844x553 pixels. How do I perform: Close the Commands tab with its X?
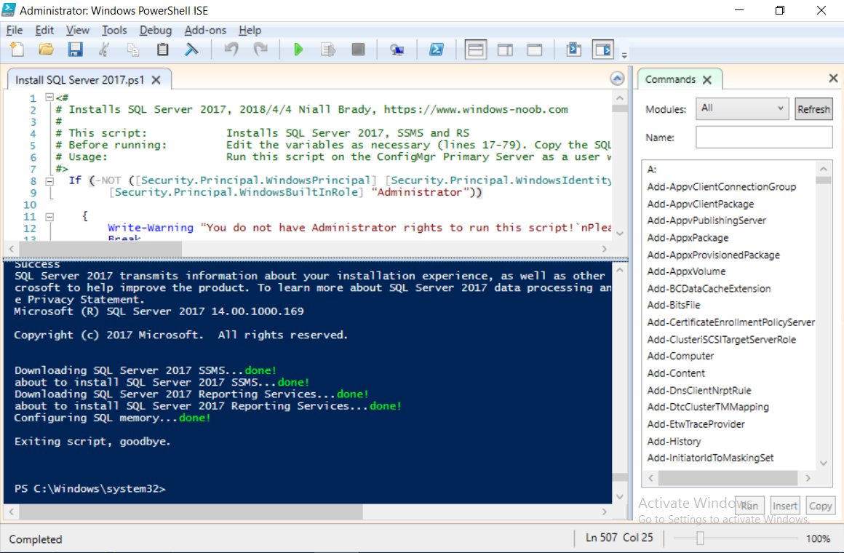coord(707,80)
